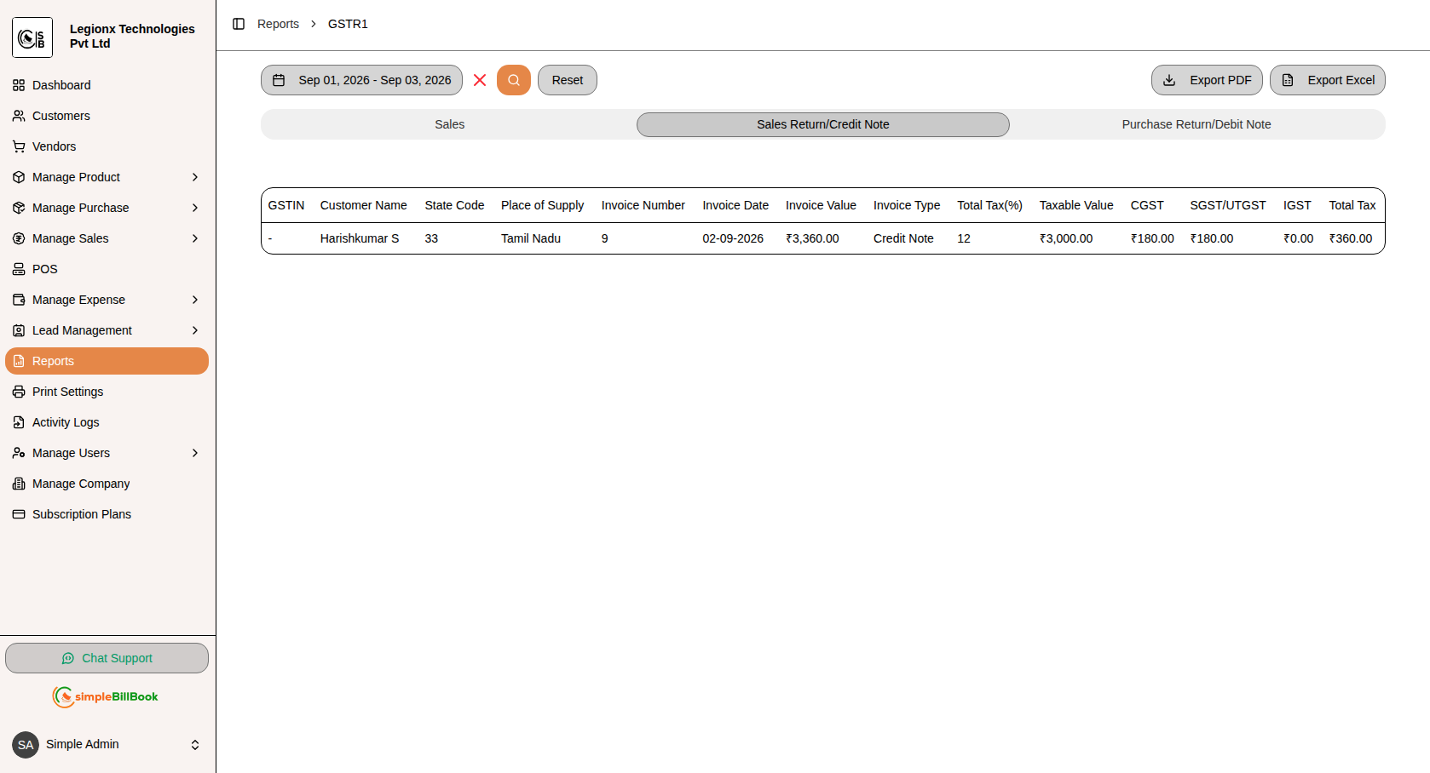Viewport: 1430px width, 773px height.
Task: Click the 02-09-2026 invoice date cell
Action: pos(733,238)
